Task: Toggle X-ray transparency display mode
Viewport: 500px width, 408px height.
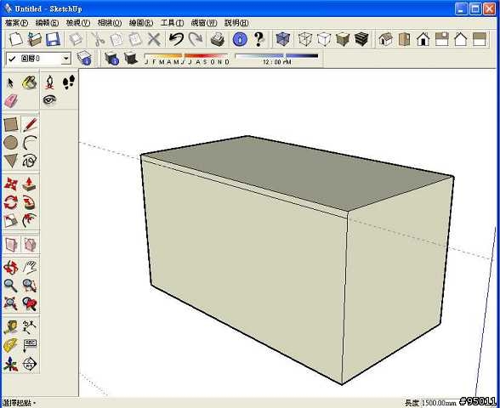Action: [x=282, y=39]
